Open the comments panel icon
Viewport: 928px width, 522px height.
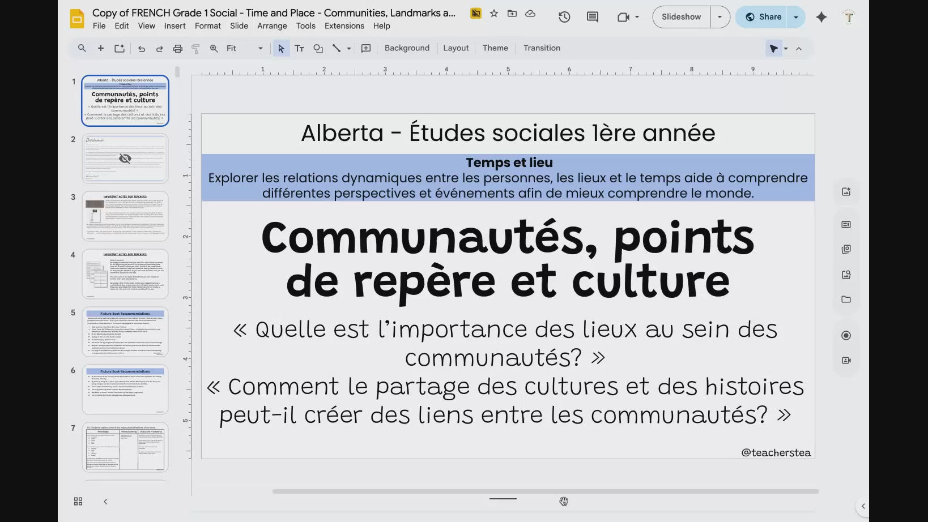pos(592,17)
